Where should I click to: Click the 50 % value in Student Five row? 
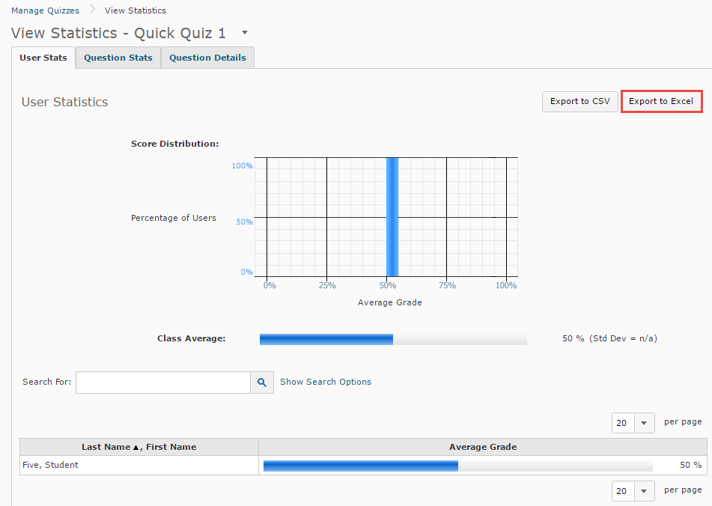coord(690,465)
